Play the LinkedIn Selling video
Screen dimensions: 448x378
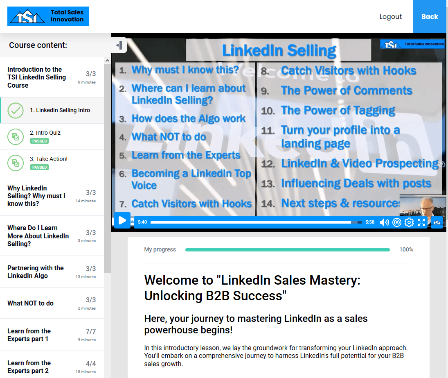[x=122, y=220]
